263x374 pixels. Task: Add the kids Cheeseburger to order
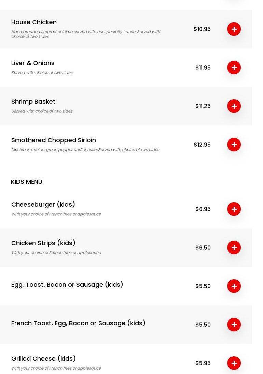[x=234, y=209]
